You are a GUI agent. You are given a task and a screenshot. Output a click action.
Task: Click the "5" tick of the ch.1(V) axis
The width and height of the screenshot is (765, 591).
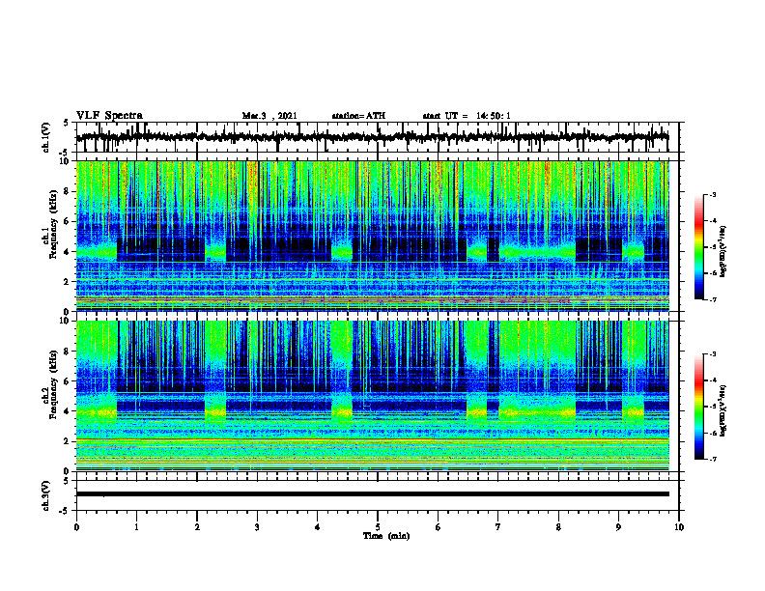(66, 123)
